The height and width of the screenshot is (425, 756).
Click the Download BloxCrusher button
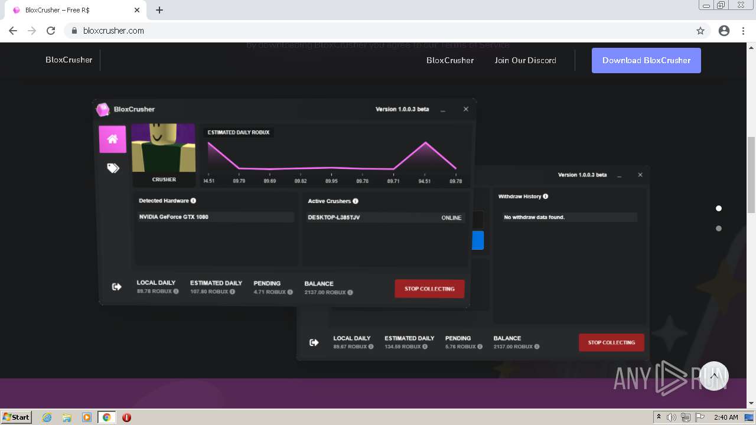pyautogui.click(x=646, y=60)
